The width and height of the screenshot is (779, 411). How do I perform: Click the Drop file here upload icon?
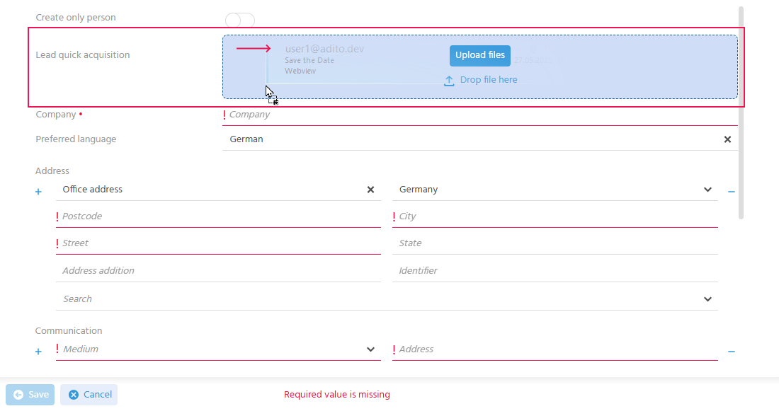tap(449, 81)
